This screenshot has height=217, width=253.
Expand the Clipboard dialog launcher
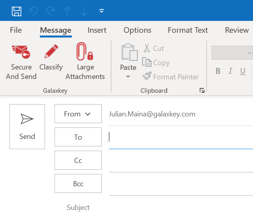coord(202,91)
